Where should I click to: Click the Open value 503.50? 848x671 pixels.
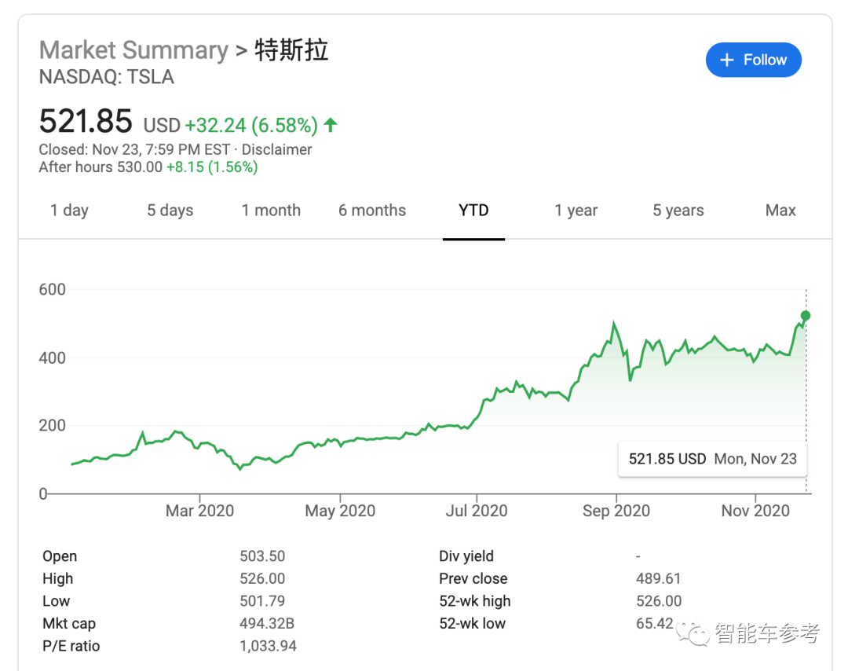262,556
